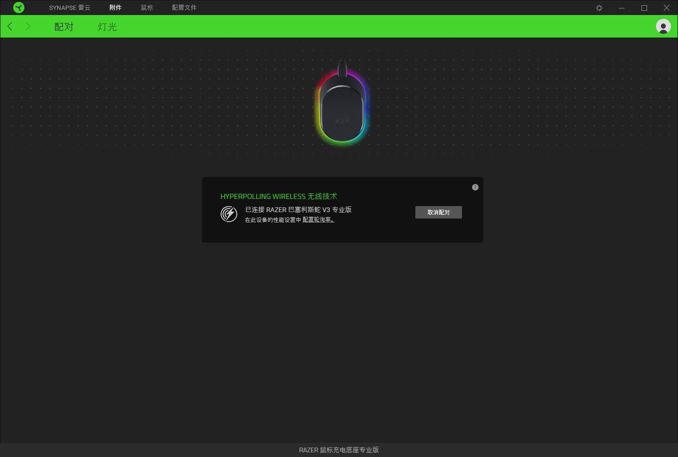Switch to the 鼠标 tab

(147, 8)
